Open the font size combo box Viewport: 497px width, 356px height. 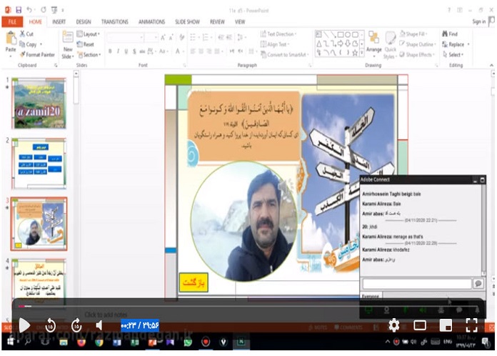pyautogui.click(x=151, y=37)
